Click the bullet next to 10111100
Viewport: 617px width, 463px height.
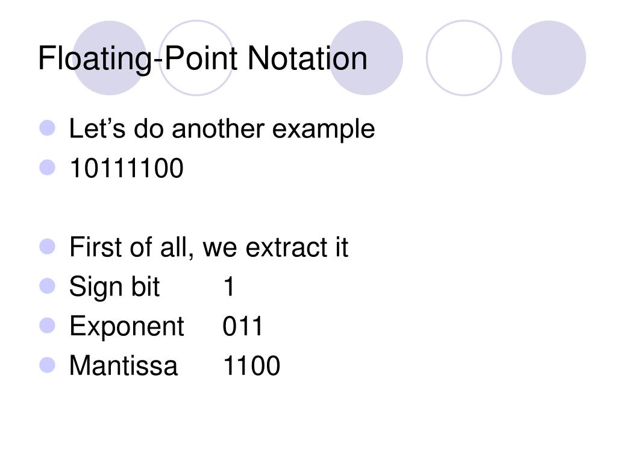point(47,167)
